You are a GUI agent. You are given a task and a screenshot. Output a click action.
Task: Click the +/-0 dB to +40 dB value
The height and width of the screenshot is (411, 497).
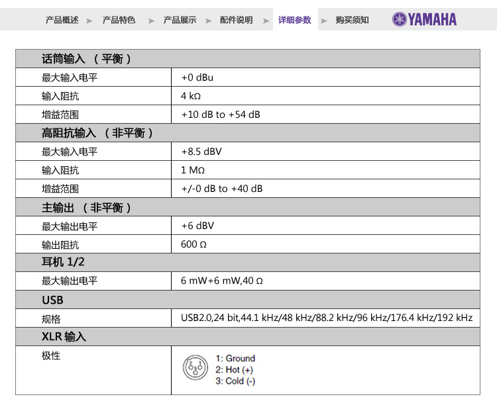pyautogui.click(x=222, y=189)
